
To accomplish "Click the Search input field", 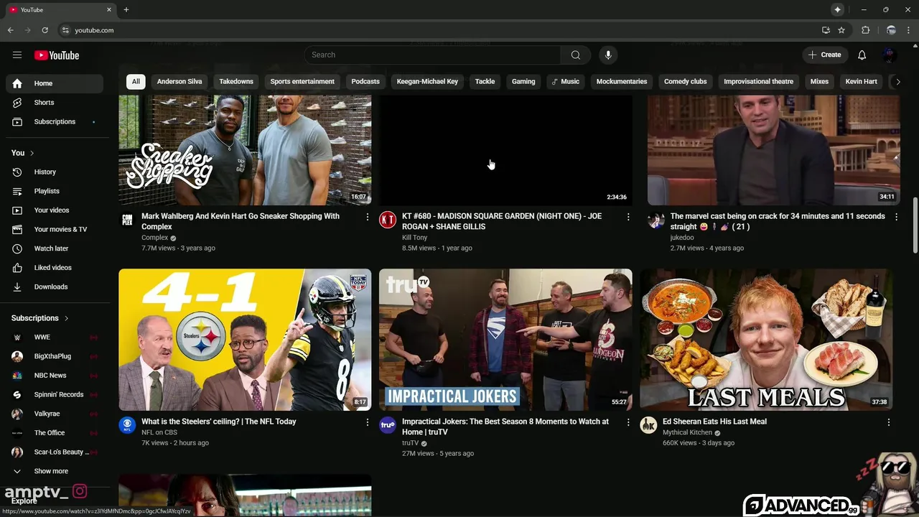I will (433, 55).
